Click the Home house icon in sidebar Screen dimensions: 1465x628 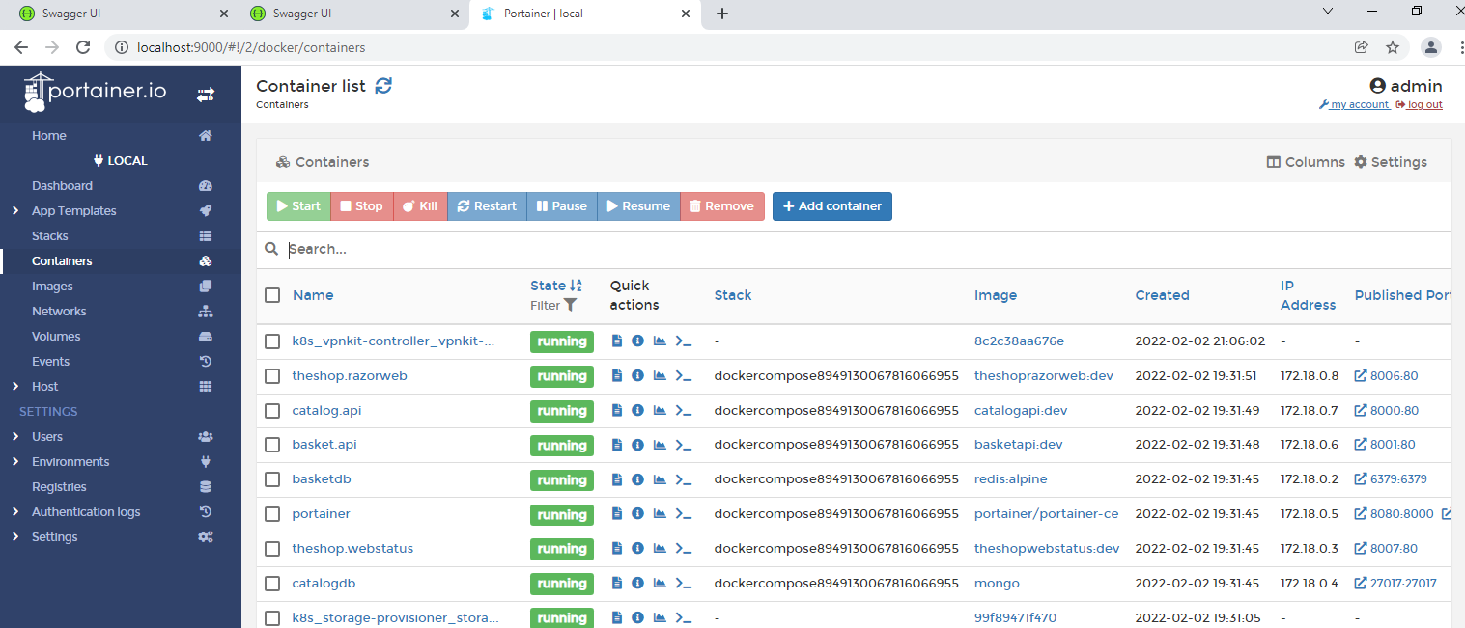tap(206, 136)
